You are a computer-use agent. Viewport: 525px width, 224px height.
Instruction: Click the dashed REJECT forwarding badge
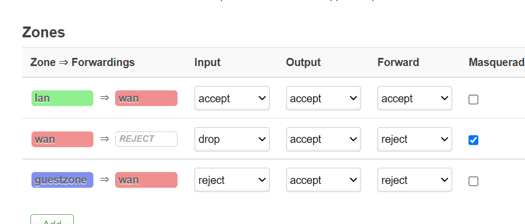click(x=146, y=139)
